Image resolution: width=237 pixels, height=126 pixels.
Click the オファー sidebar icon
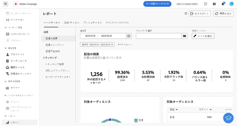[x=7, y=88]
